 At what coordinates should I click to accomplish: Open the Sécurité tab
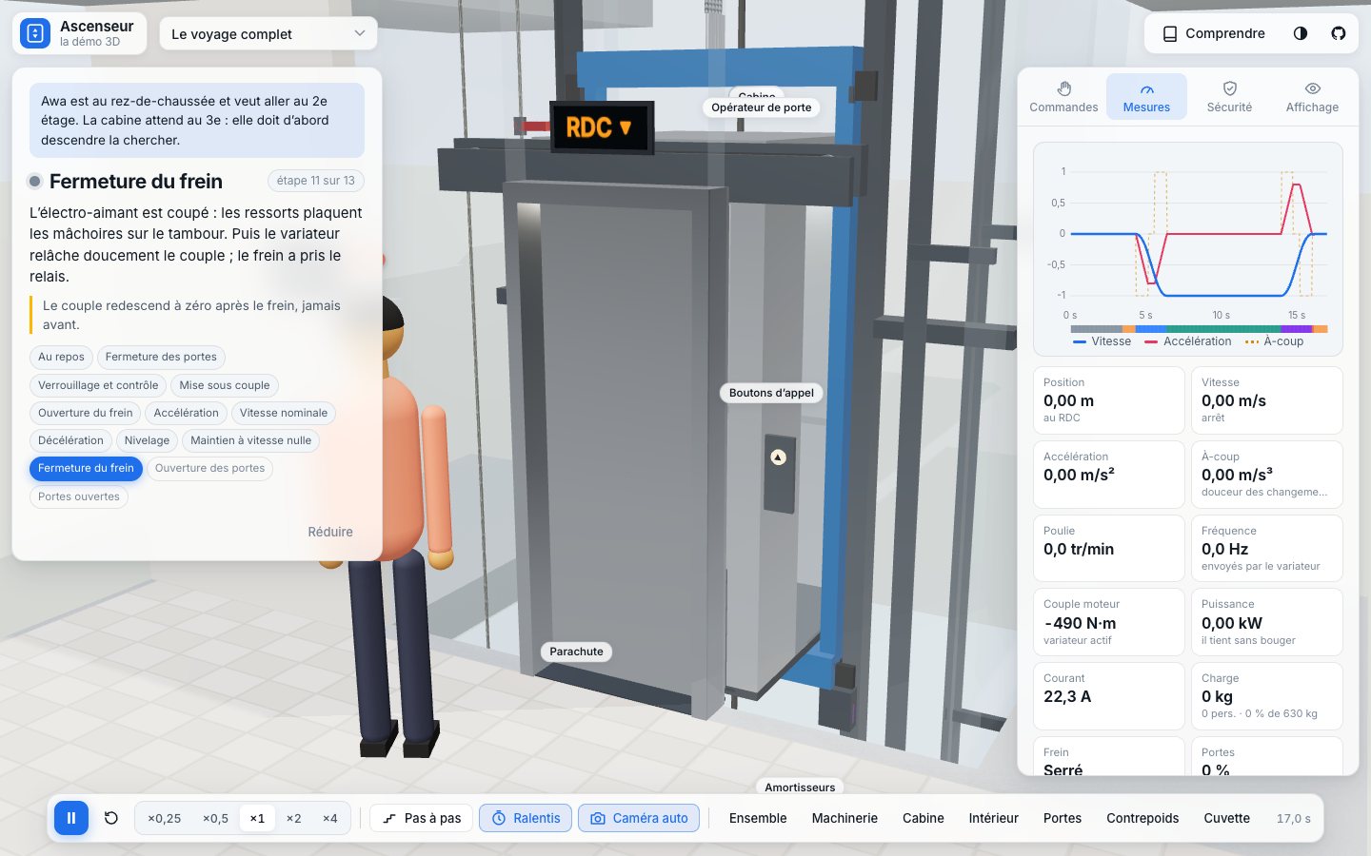point(1229,97)
